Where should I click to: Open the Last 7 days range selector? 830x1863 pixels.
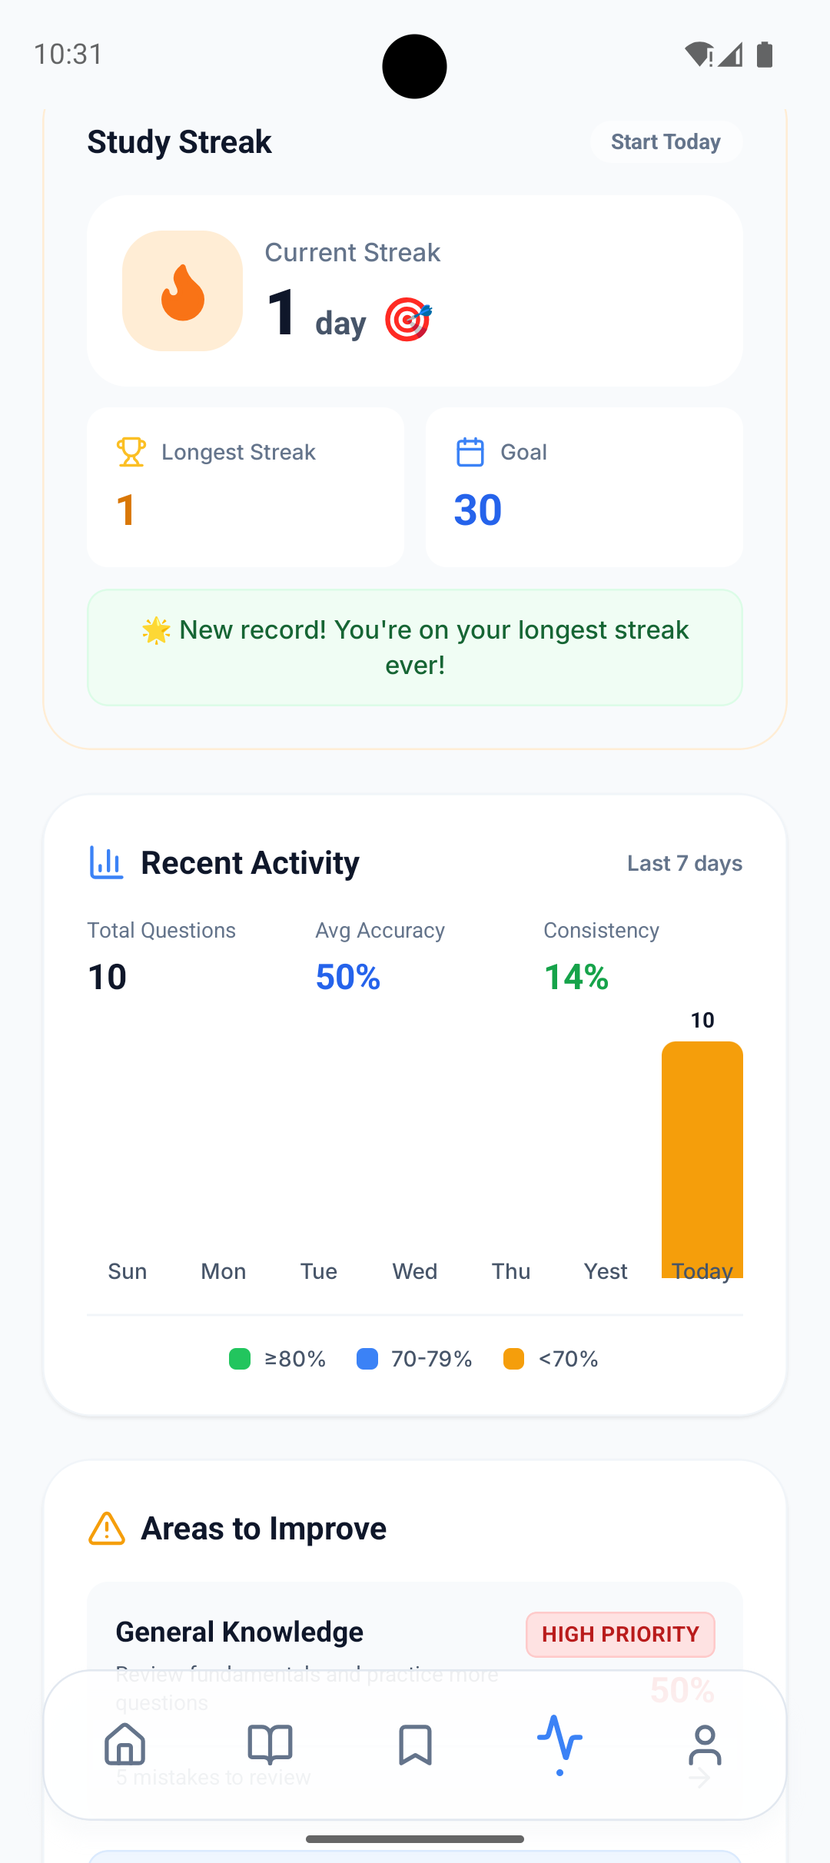(684, 862)
